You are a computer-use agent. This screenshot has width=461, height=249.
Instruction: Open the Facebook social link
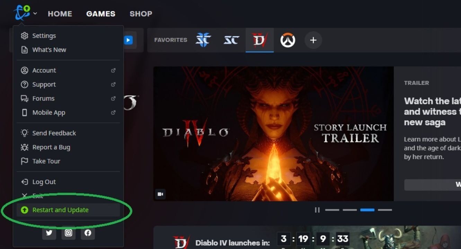88,233
